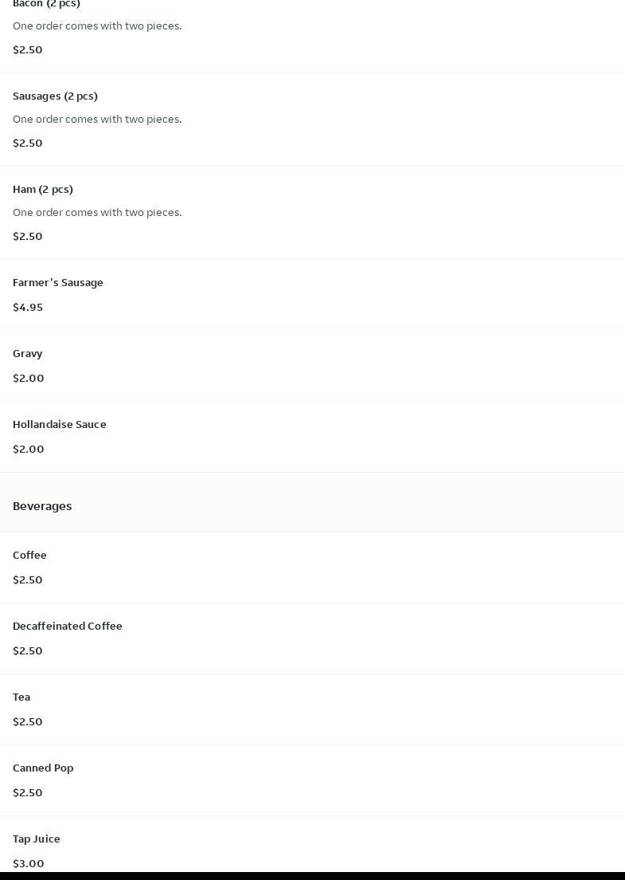Click the Beverages section header
The height and width of the screenshot is (880, 625).
pyautogui.click(x=42, y=506)
